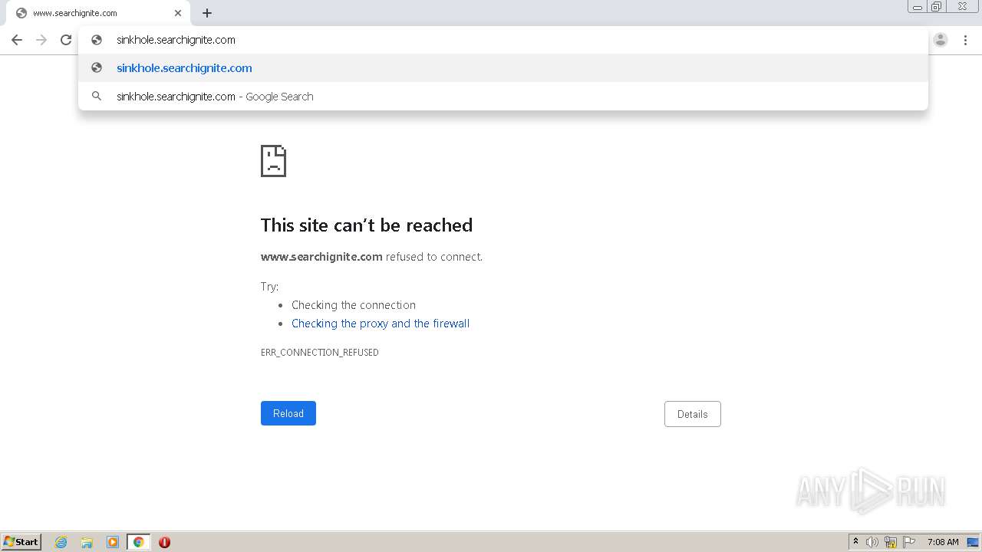Restore down the Chrome window
Image resolution: width=982 pixels, height=552 pixels.
click(x=937, y=7)
